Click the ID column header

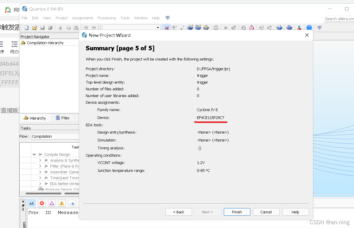click(48, 213)
